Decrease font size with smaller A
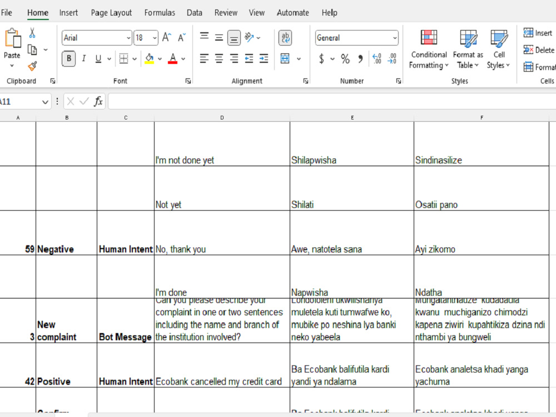556x417 pixels. 182,38
